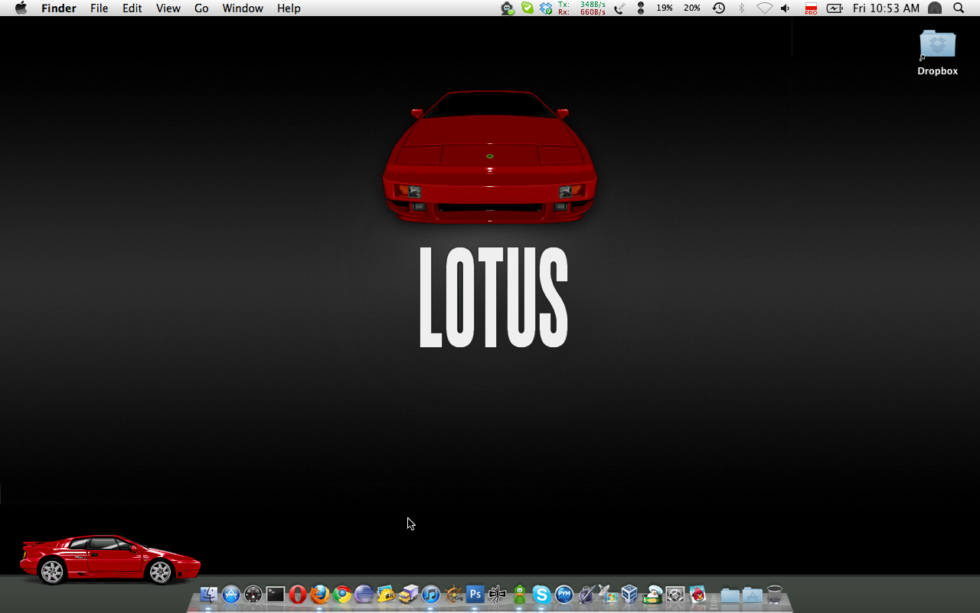Open Angry Birds from the dock
Image resolution: width=980 pixels, height=613 pixels.
pyautogui.click(x=697, y=595)
